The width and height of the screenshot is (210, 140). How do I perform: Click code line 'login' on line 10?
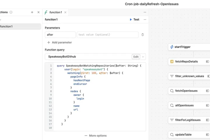click(80, 99)
